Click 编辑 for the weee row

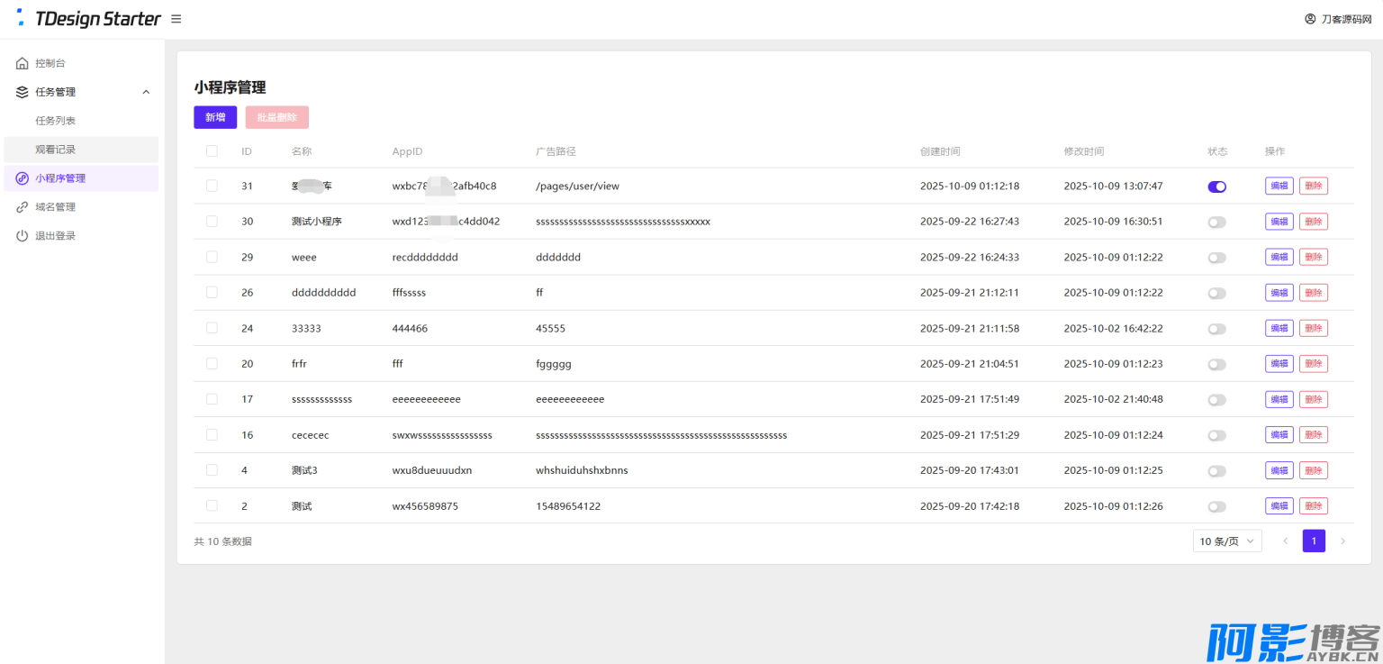1279,257
